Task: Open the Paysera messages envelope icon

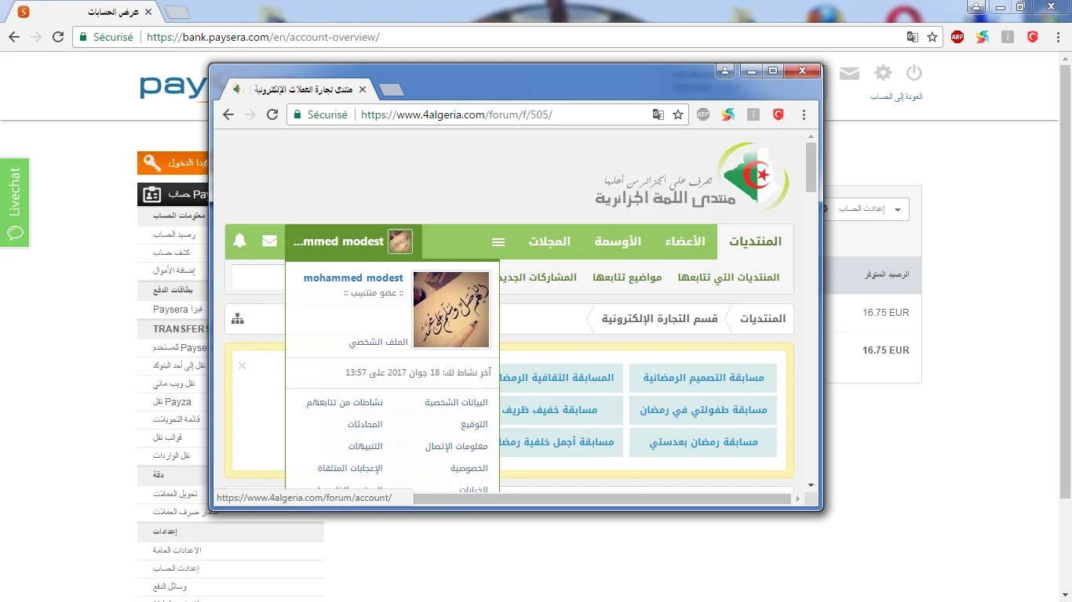Action: 849,74
